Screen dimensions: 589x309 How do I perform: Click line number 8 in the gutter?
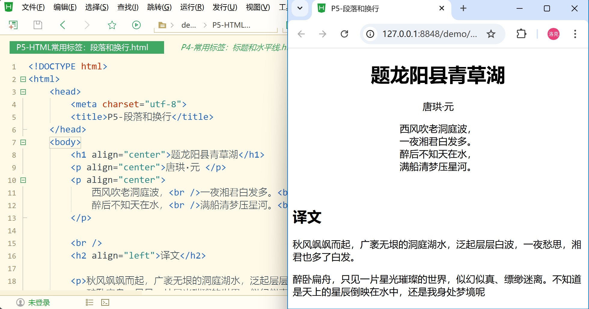(x=14, y=155)
